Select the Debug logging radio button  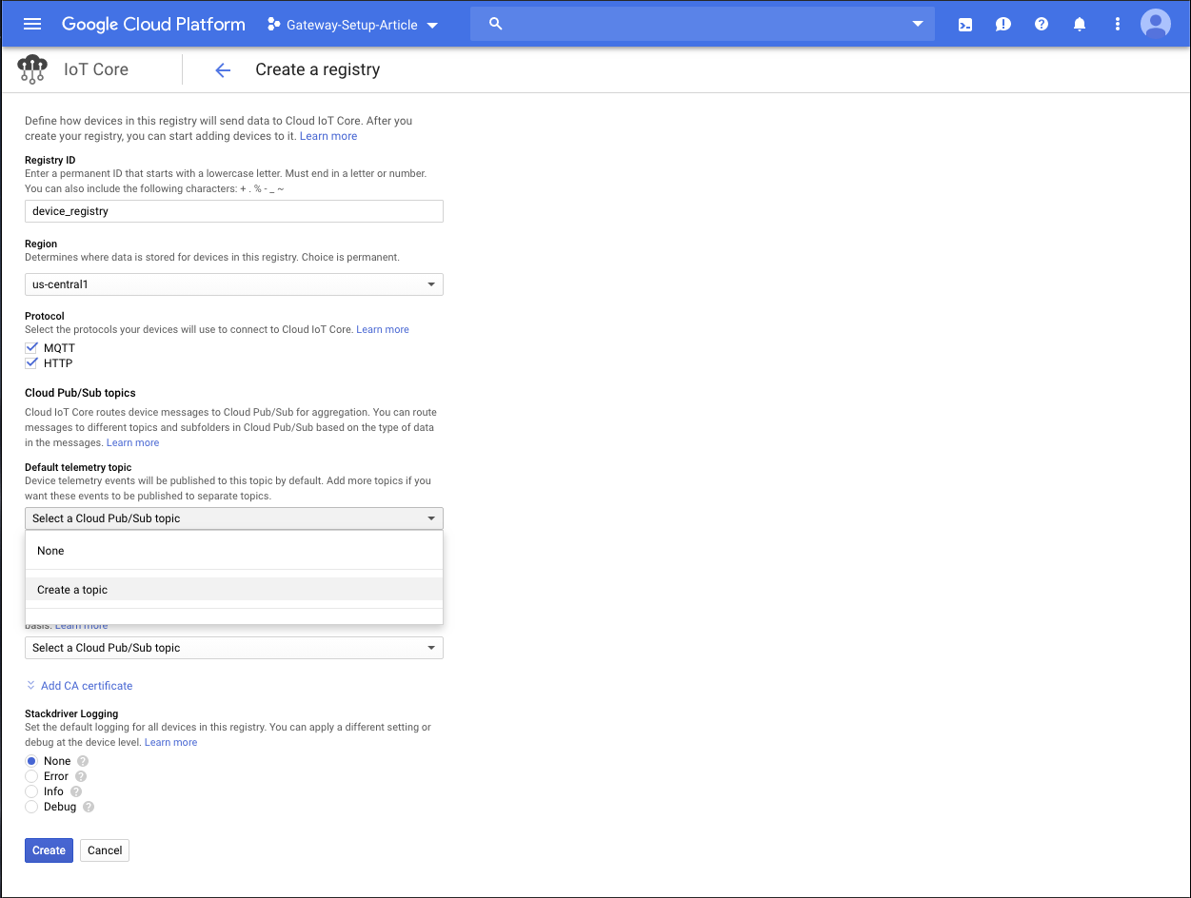coord(30,806)
